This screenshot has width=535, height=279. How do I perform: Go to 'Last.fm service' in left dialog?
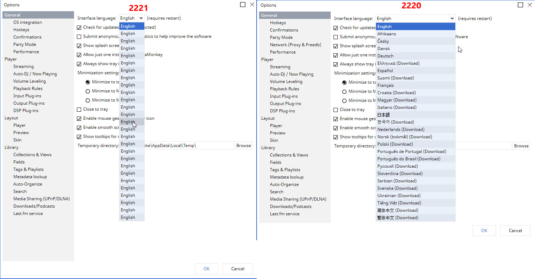28,214
